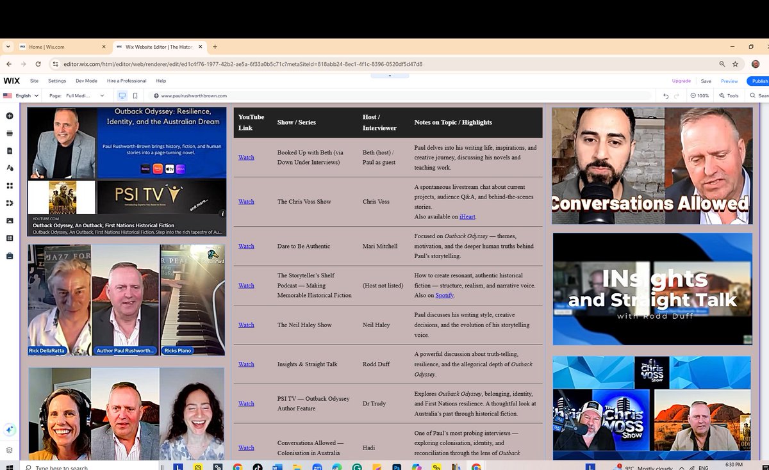Select the Conversations Allowed thumbnail

(x=652, y=166)
